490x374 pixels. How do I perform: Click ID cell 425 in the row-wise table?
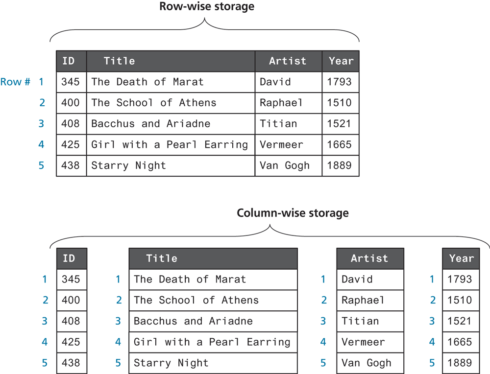(71, 145)
